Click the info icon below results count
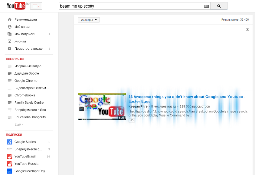Viewport: 255px width, 175px height. coord(247,30)
